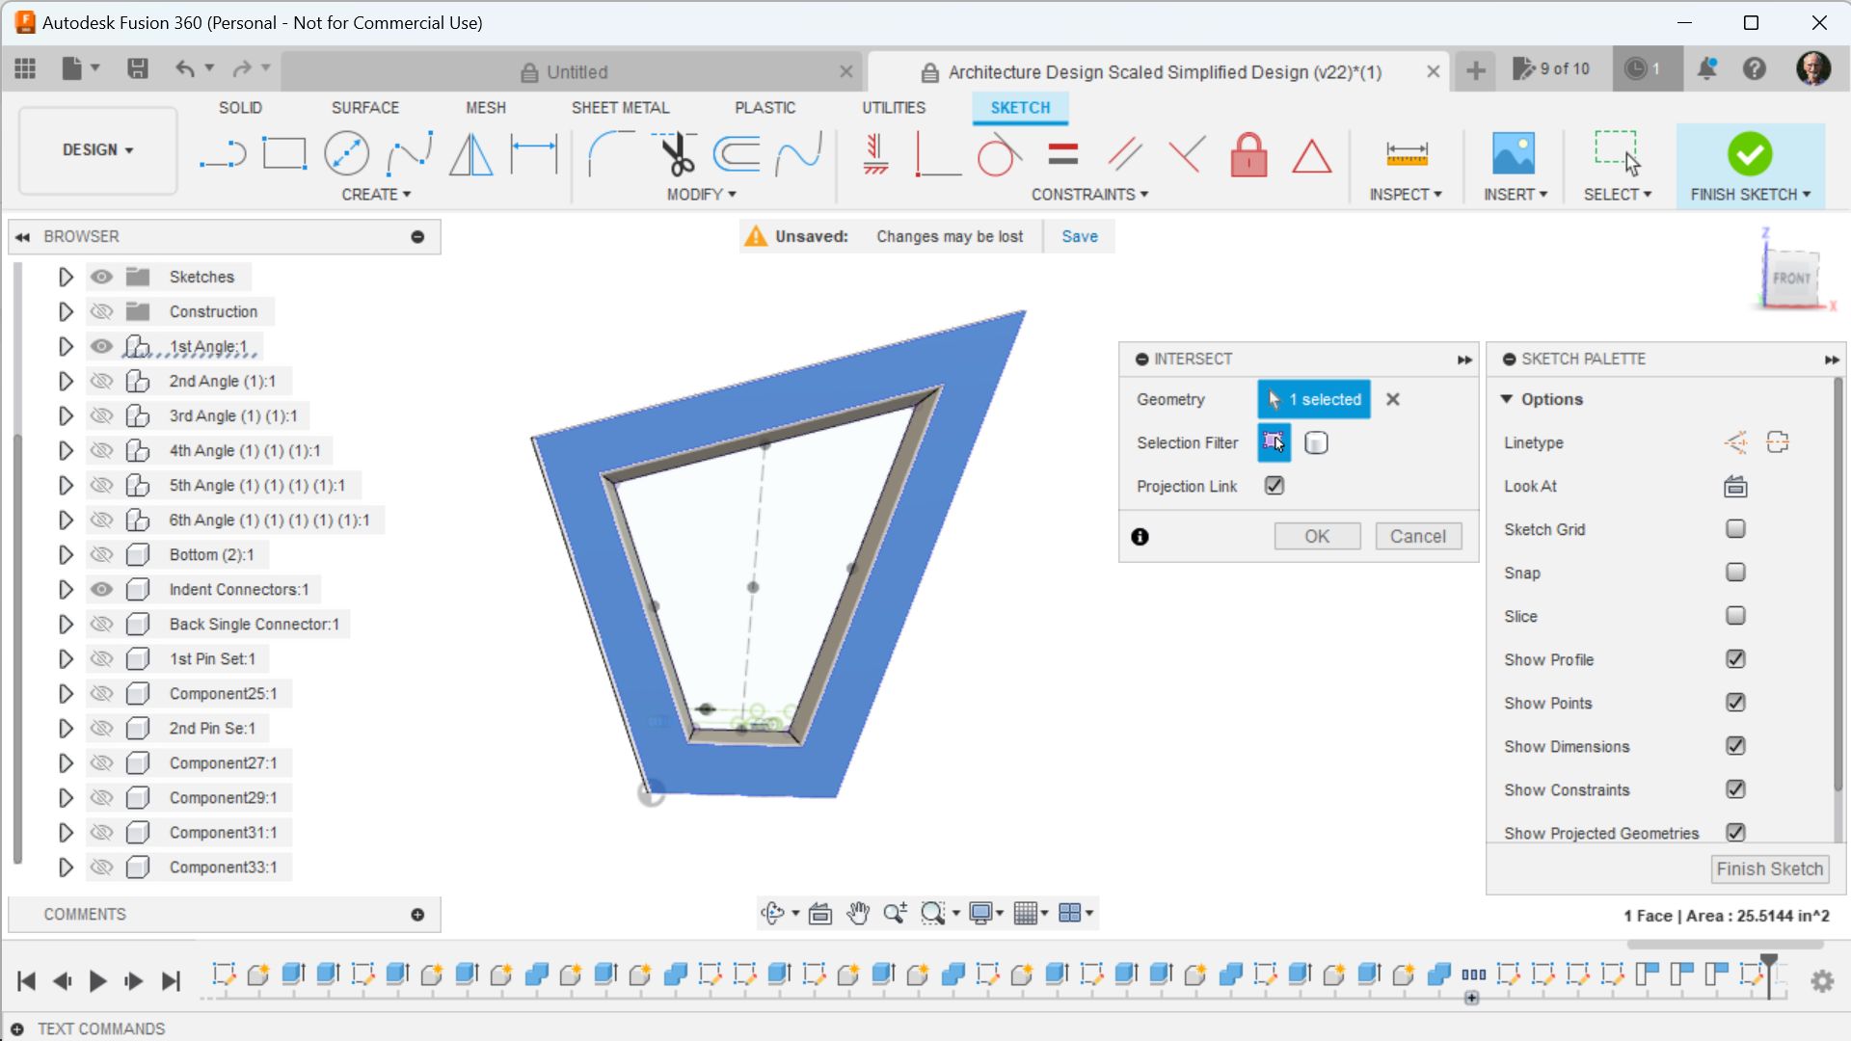Enable the Sketch Grid checkbox
The image size is (1851, 1041).
[x=1735, y=529]
